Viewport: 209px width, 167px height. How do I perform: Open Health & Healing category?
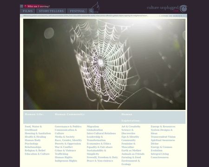[35, 137]
